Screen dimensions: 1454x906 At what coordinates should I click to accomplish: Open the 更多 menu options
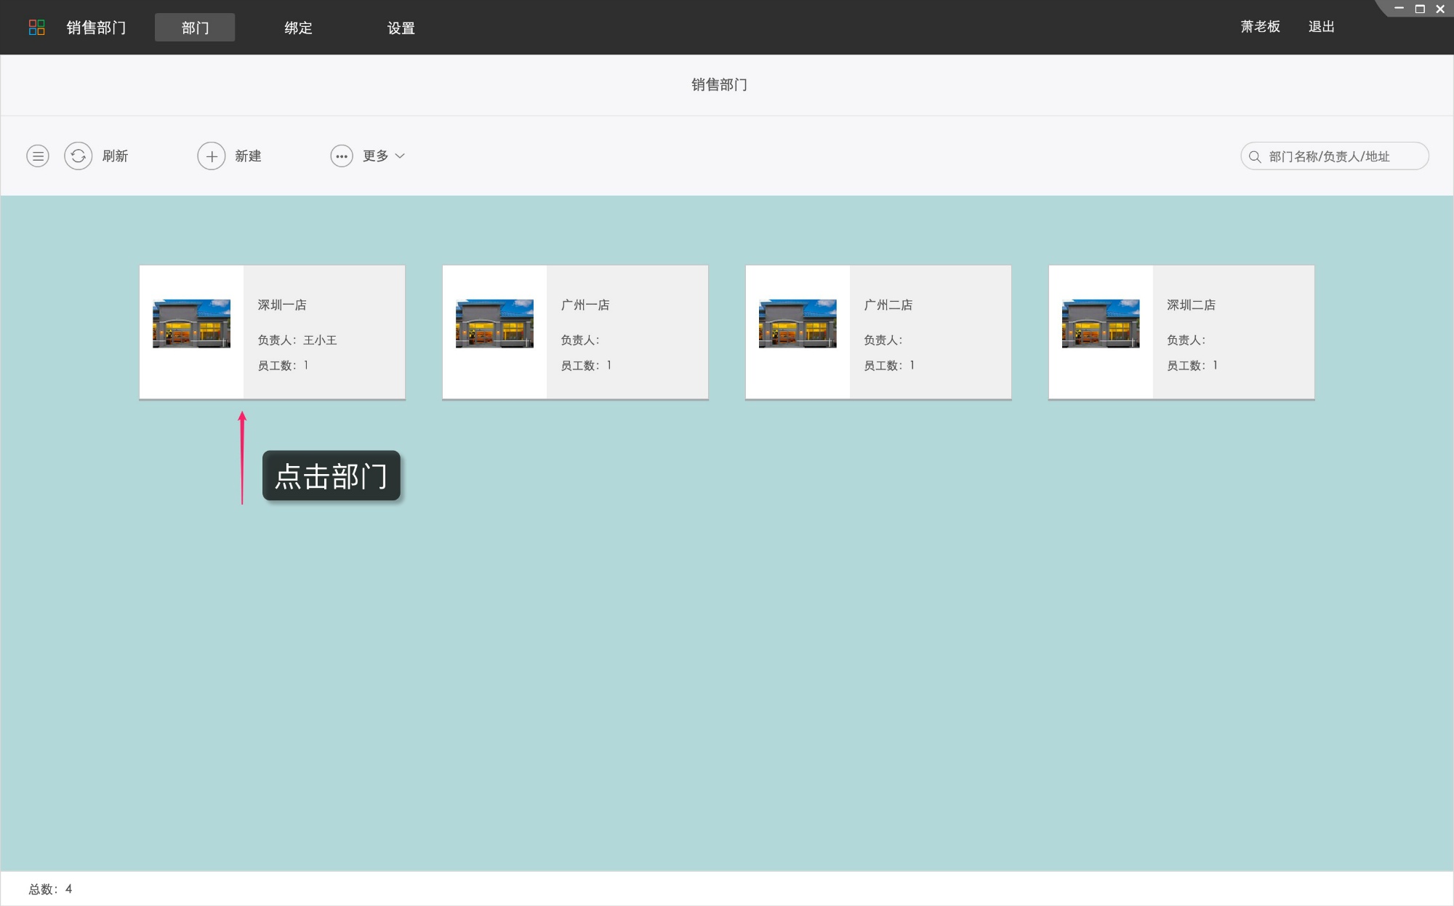click(x=373, y=156)
